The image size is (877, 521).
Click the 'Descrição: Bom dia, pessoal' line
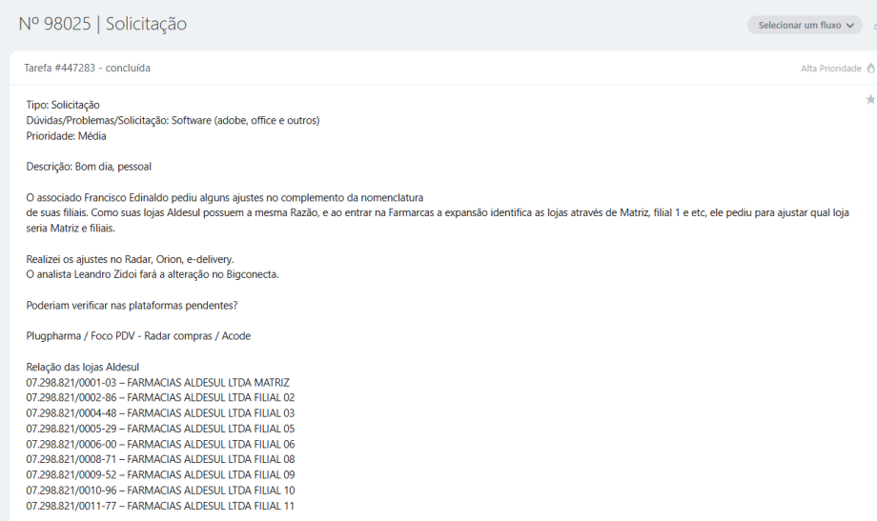(x=89, y=167)
